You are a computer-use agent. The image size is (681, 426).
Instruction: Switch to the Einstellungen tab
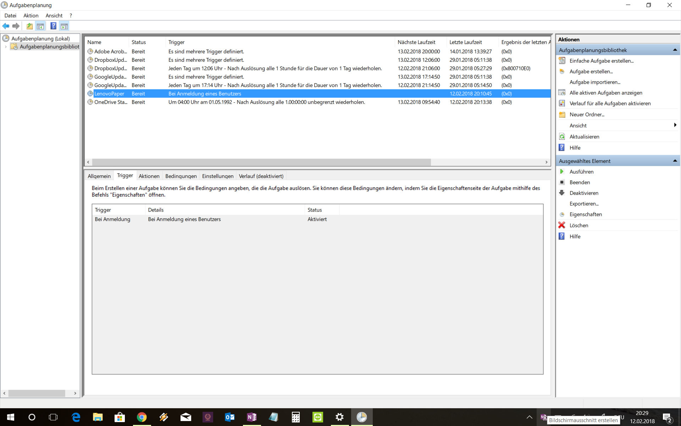[x=218, y=176]
